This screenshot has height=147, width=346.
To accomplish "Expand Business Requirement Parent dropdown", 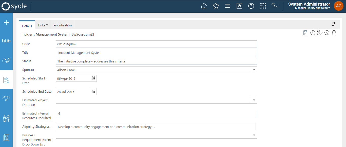I will click(254, 135).
